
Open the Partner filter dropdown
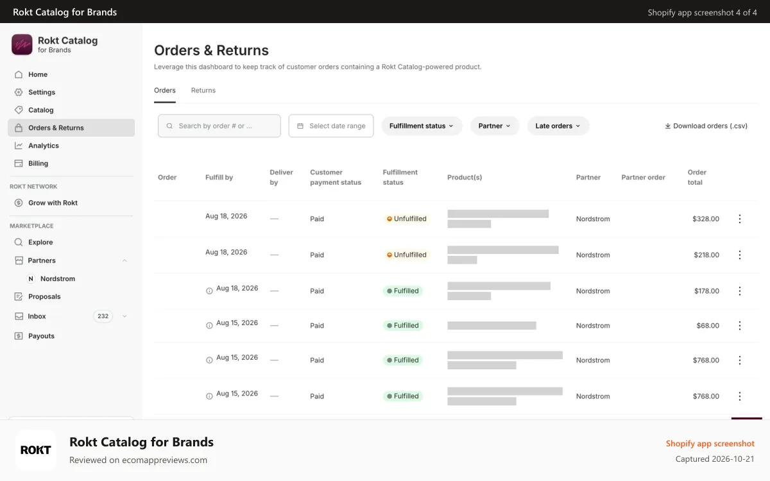[495, 126]
